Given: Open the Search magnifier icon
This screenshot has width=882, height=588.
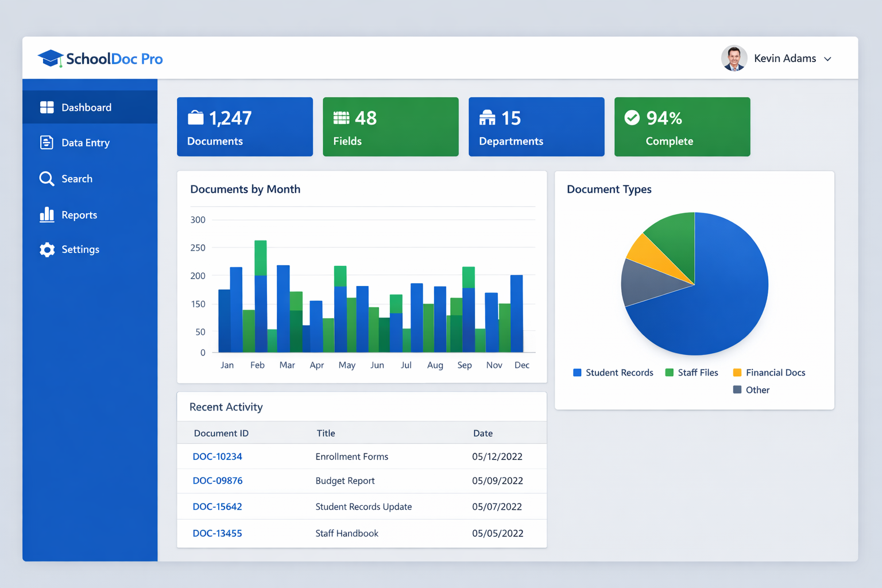Looking at the screenshot, I should coord(47,179).
